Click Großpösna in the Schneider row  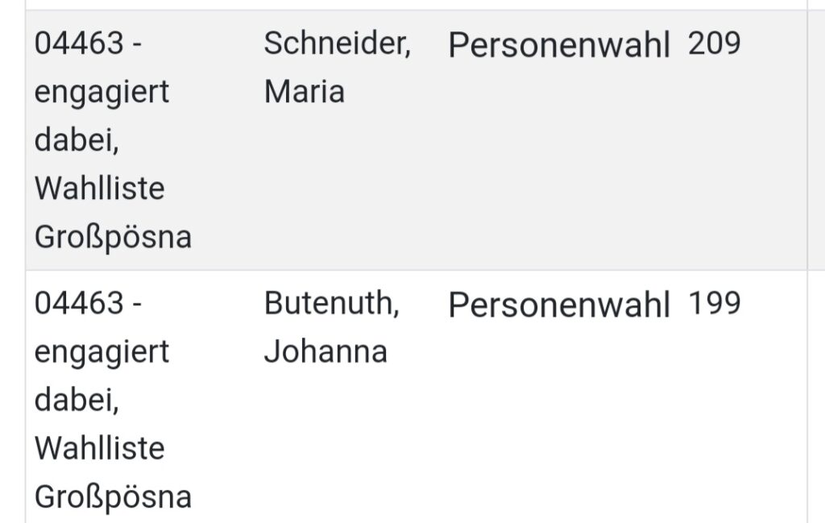(x=113, y=237)
